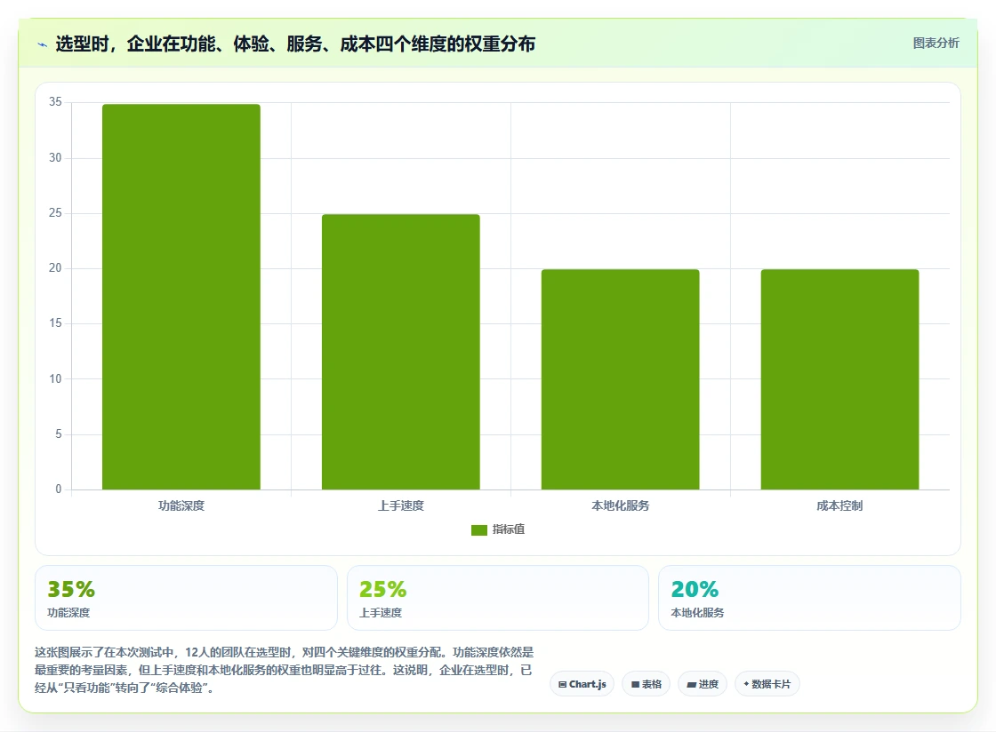Click the y-axis value 15
This screenshot has height=732, width=996.
click(x=55, y=323)
